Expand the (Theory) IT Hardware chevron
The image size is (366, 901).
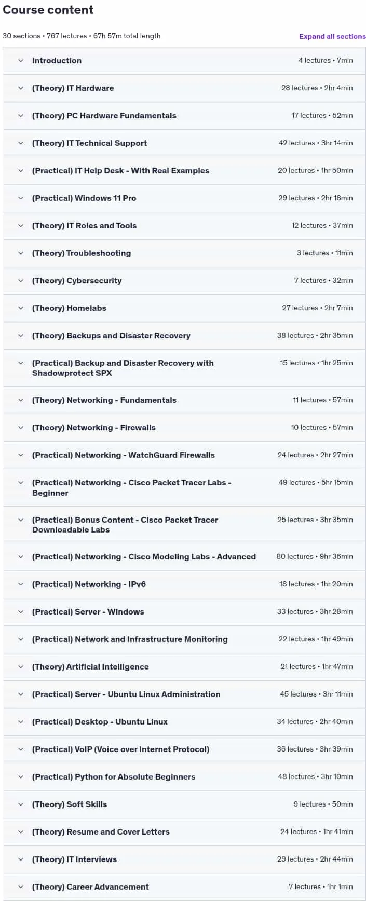(21, 88)
